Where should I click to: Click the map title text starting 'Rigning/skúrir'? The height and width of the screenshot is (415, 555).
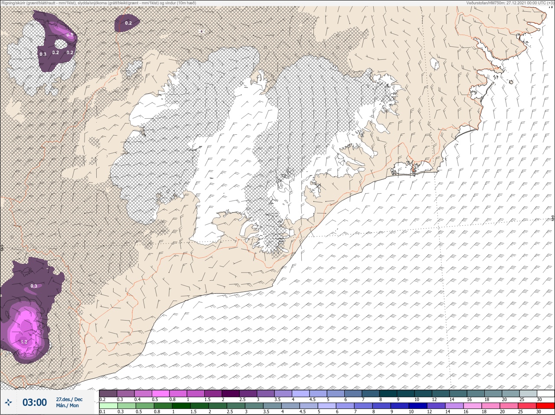click(98, 3)
